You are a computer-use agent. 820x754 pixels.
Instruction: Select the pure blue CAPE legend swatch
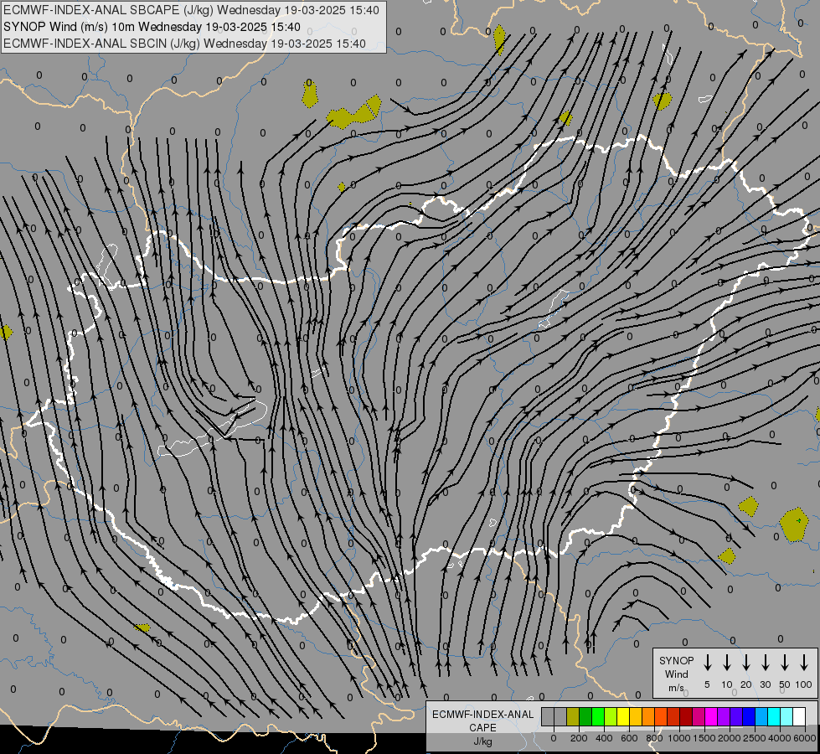click(748, 716)
